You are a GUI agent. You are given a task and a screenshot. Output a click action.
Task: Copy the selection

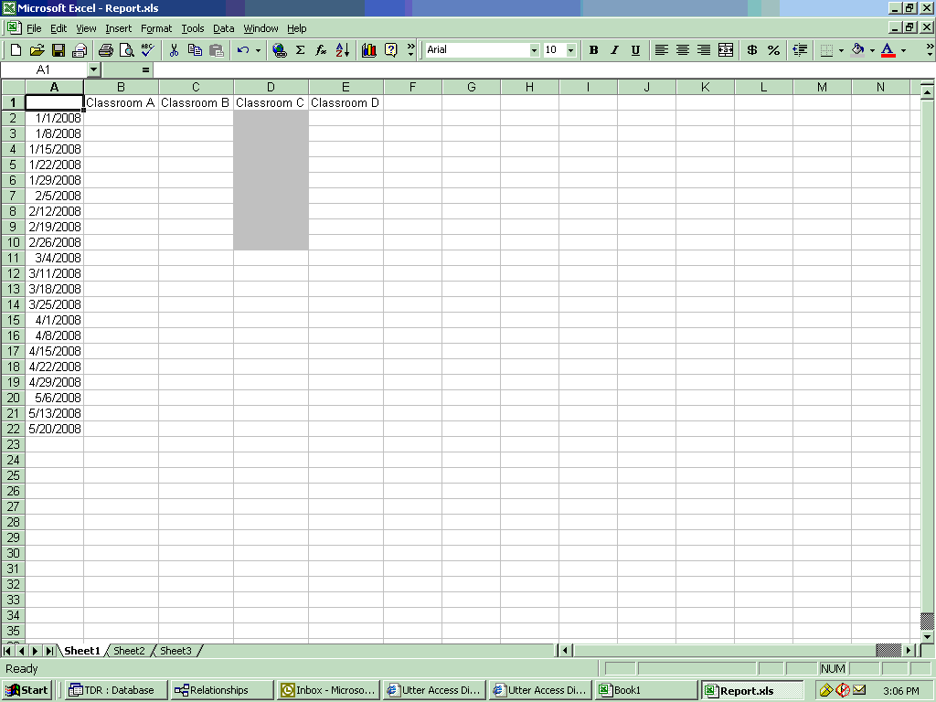tap(195, 50)
